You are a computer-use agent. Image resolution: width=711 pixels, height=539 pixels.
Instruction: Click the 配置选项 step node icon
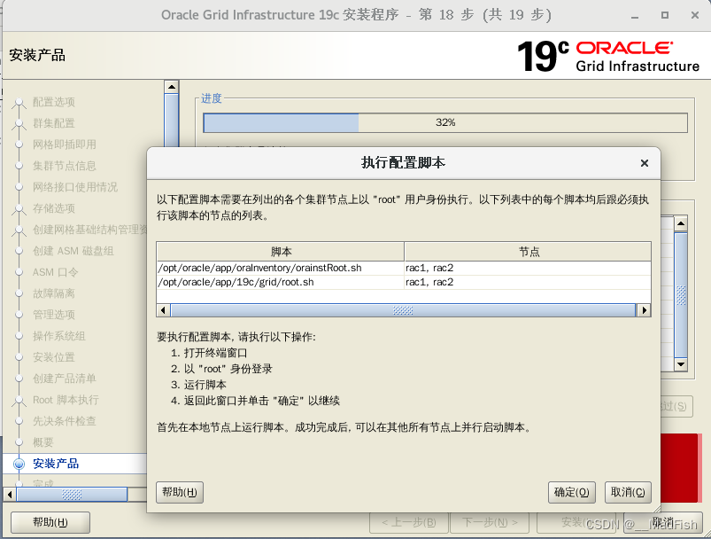coord(19,102)
